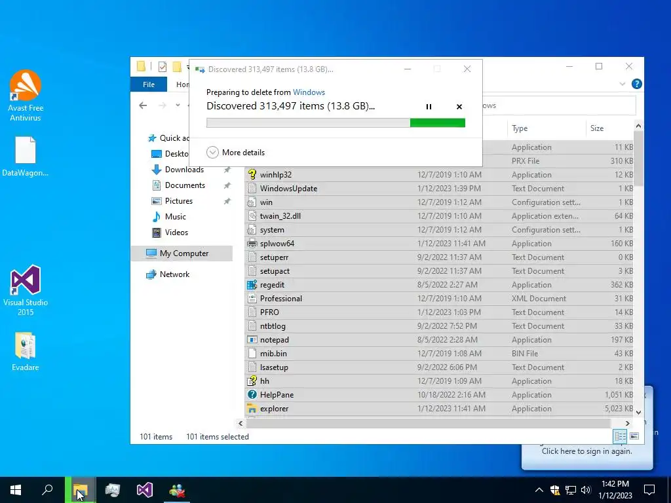
Task: Open Pictures in navigation pane
Action: 178,201
